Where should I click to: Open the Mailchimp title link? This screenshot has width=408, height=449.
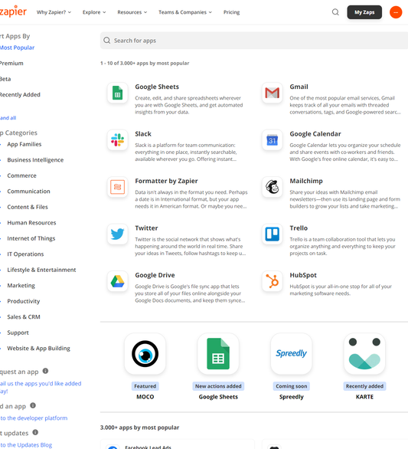click(306, 181)
